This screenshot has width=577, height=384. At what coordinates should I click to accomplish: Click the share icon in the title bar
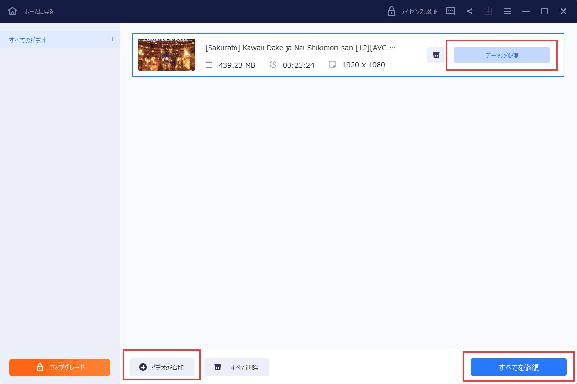[470, 11]
